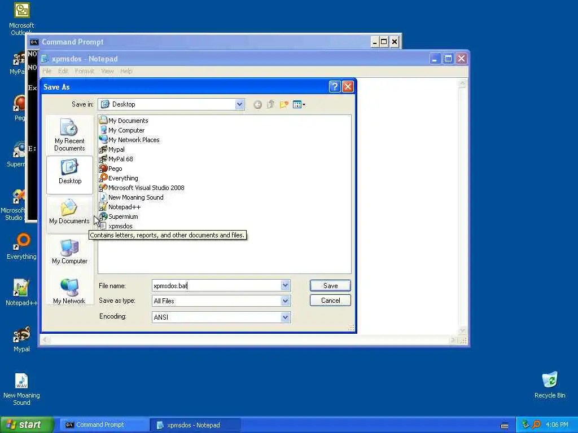Maximize the Command Prompt window
Viewport: 578px width, 433px height.
[384, 42]
